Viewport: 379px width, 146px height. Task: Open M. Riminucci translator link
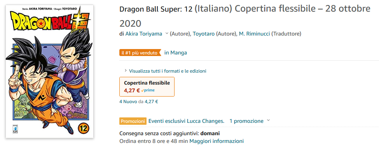click(x=255, y=34)
